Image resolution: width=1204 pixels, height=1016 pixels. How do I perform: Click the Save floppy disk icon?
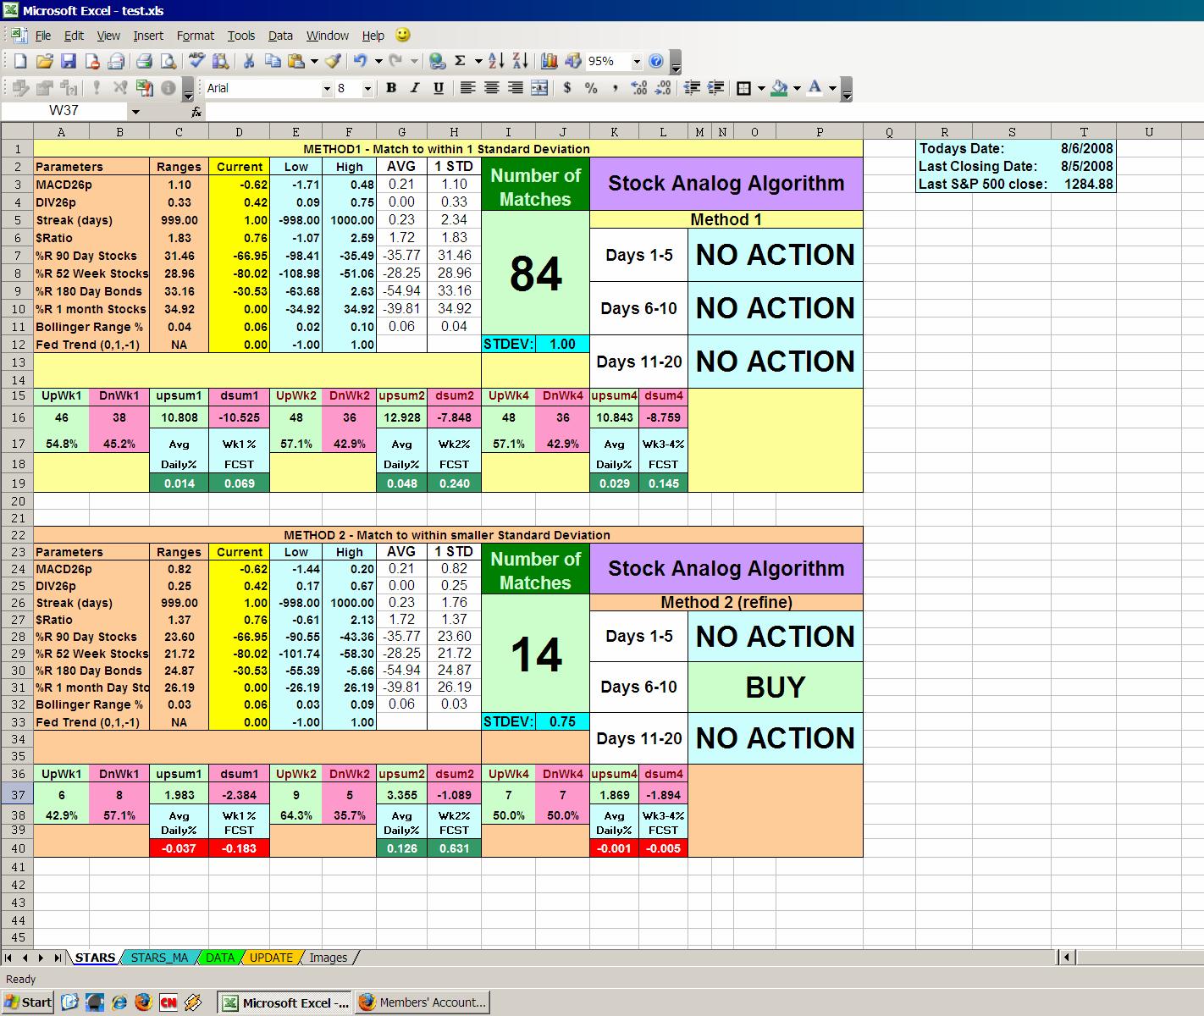69,61
